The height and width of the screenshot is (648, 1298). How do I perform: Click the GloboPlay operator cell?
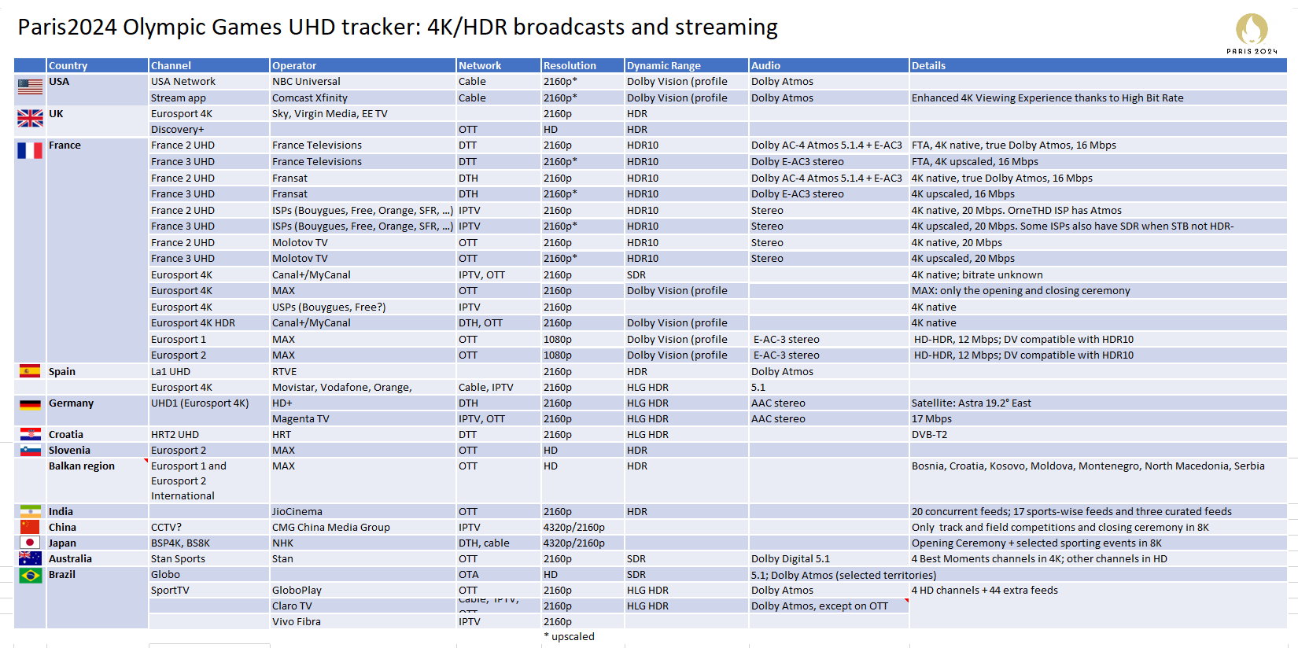coord(363,591)
